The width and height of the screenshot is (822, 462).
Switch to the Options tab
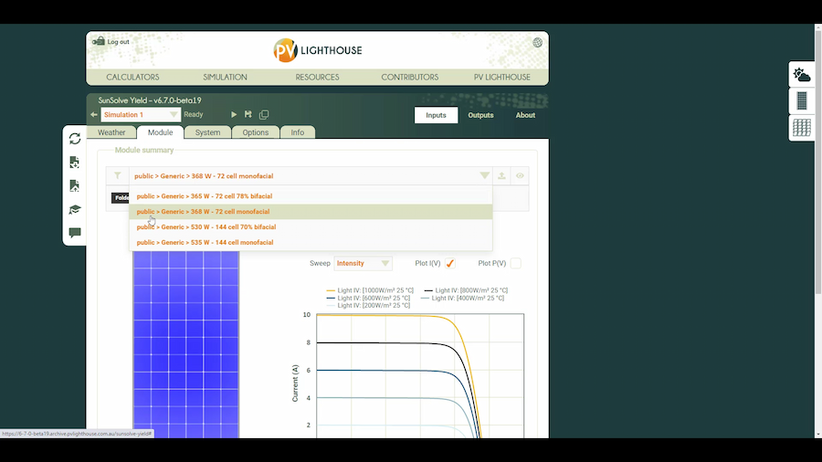tap(256, 132)
